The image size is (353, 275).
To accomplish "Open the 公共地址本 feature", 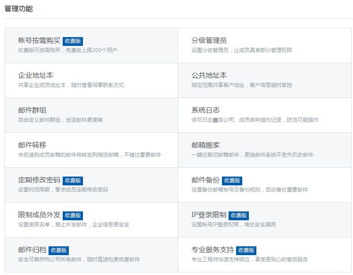I will click(x=209, y=75).
